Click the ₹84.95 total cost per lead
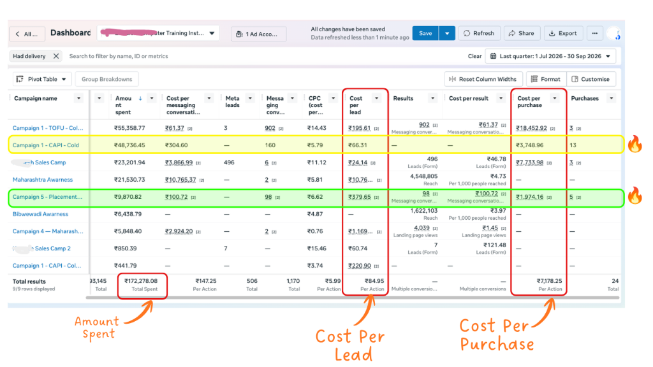Image resolution: width=653 pixels, height=367 pixels. (374, 281)
